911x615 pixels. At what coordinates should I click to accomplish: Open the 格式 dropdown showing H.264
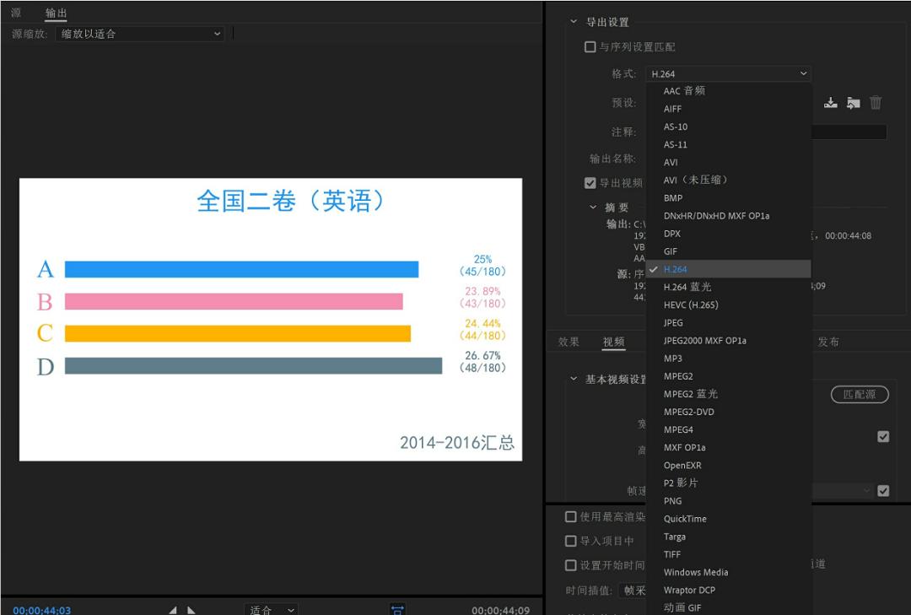point(727,73)
